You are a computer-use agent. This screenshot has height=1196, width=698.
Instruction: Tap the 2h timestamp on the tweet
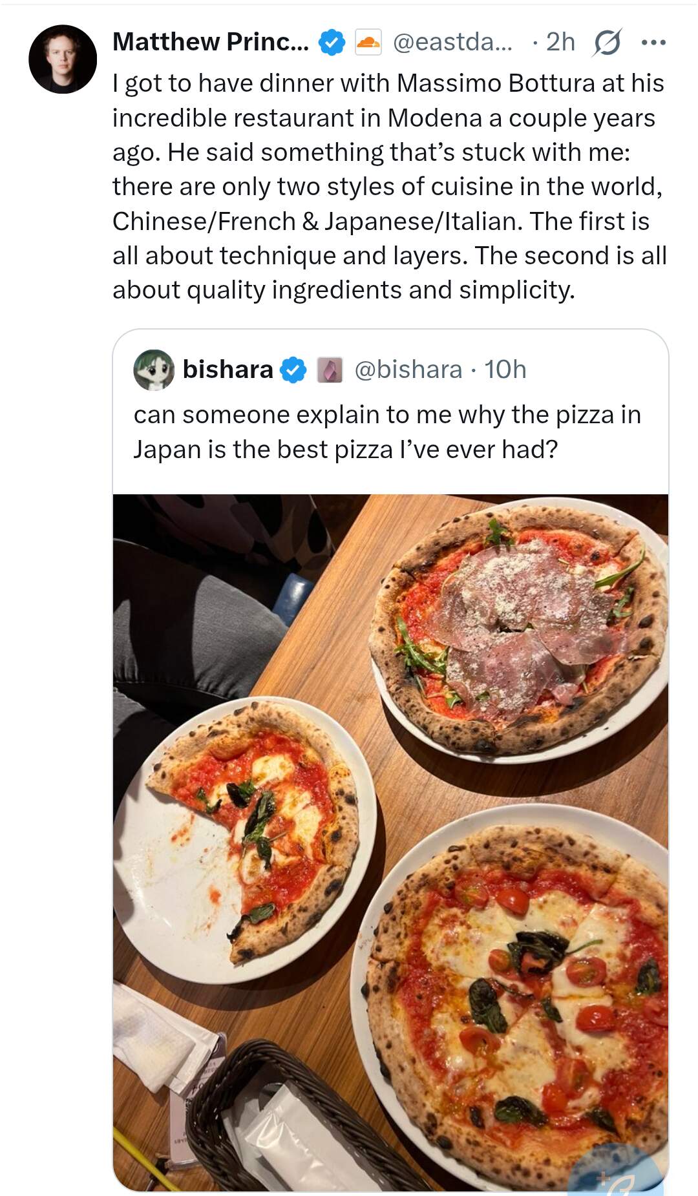pos(560,42)
